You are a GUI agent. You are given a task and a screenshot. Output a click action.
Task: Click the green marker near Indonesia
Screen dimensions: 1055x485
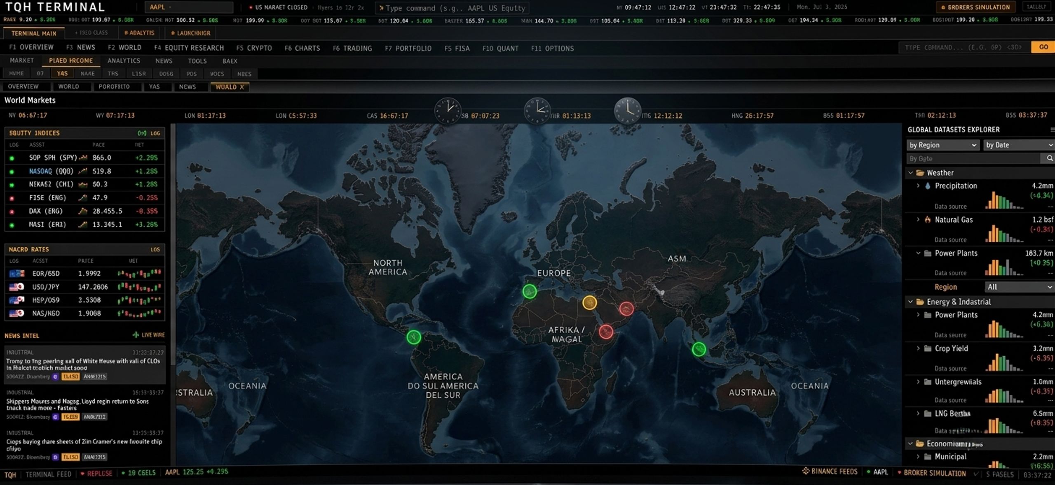pyautogui.click(x=699, y=349)
